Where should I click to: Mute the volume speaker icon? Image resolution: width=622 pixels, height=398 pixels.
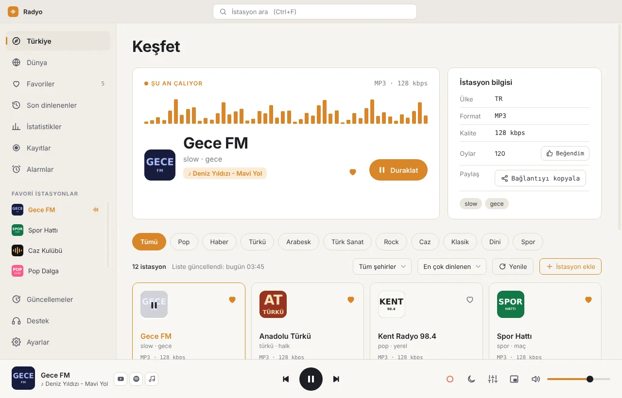click(536, 379)
